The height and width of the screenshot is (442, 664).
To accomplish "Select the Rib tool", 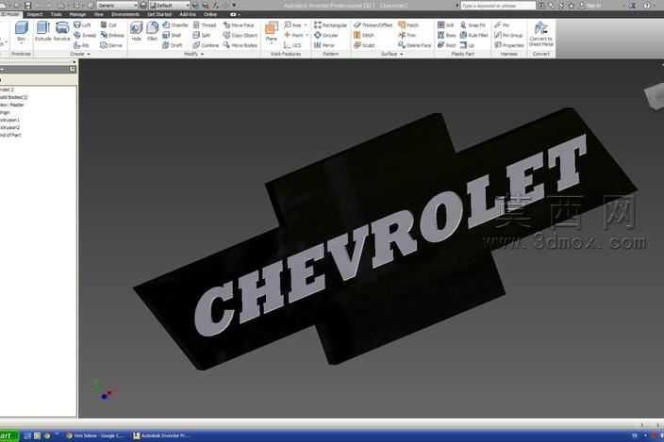I will 81,45.
